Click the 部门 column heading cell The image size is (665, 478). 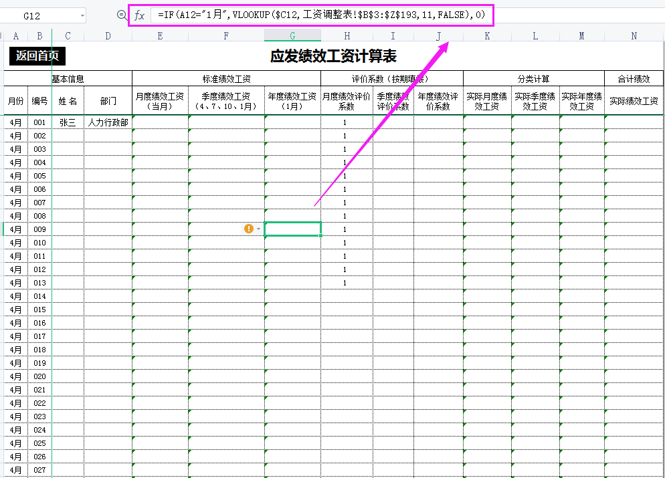tap(108, 101)
